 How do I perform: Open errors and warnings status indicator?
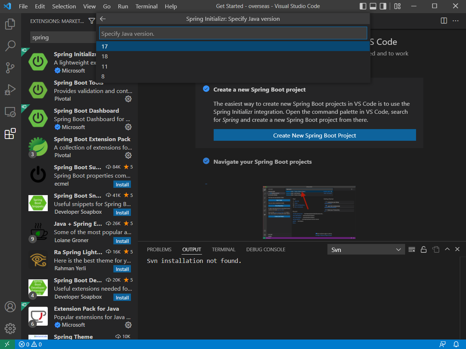pyautogui.click(x=30, y=344)
